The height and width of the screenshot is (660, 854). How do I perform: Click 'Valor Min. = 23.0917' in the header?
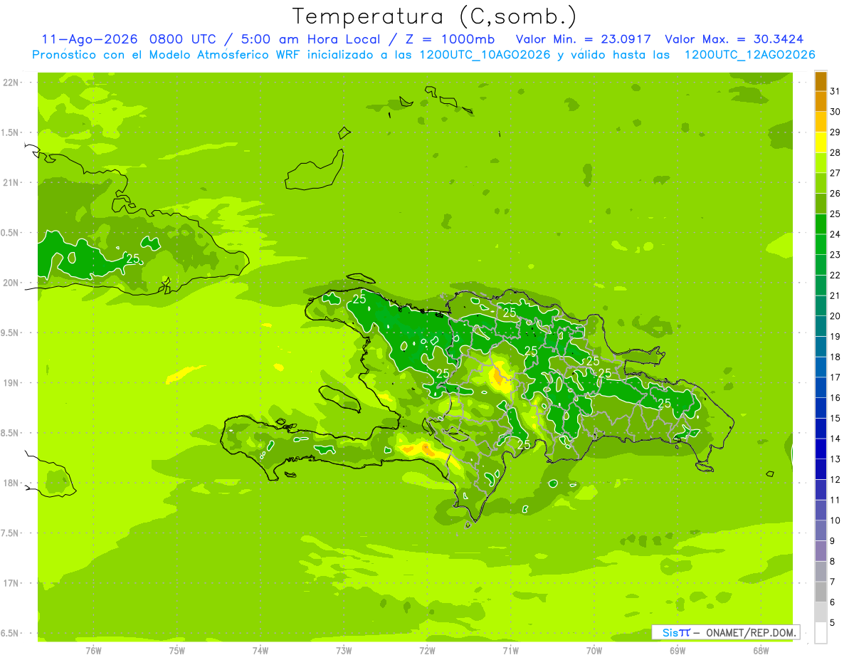click(x=583, y=39)
